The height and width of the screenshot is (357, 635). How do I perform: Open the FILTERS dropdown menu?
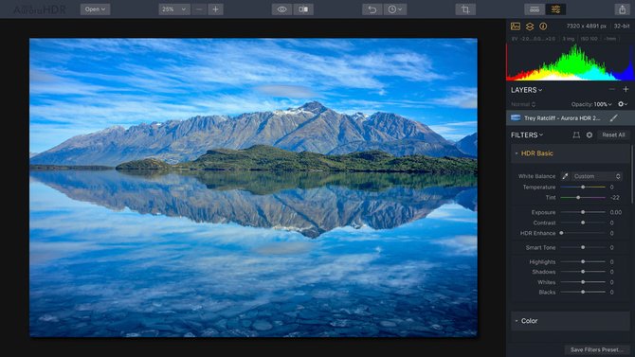tap(527, 134)
